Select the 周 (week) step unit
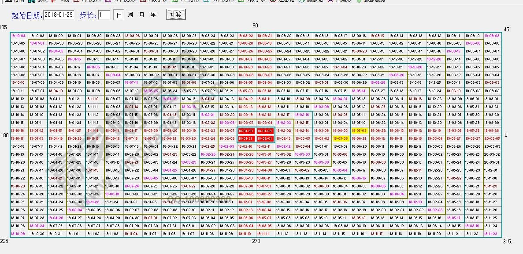The width and height of the screenshot is (523, 254). click(x=130, y=15)
